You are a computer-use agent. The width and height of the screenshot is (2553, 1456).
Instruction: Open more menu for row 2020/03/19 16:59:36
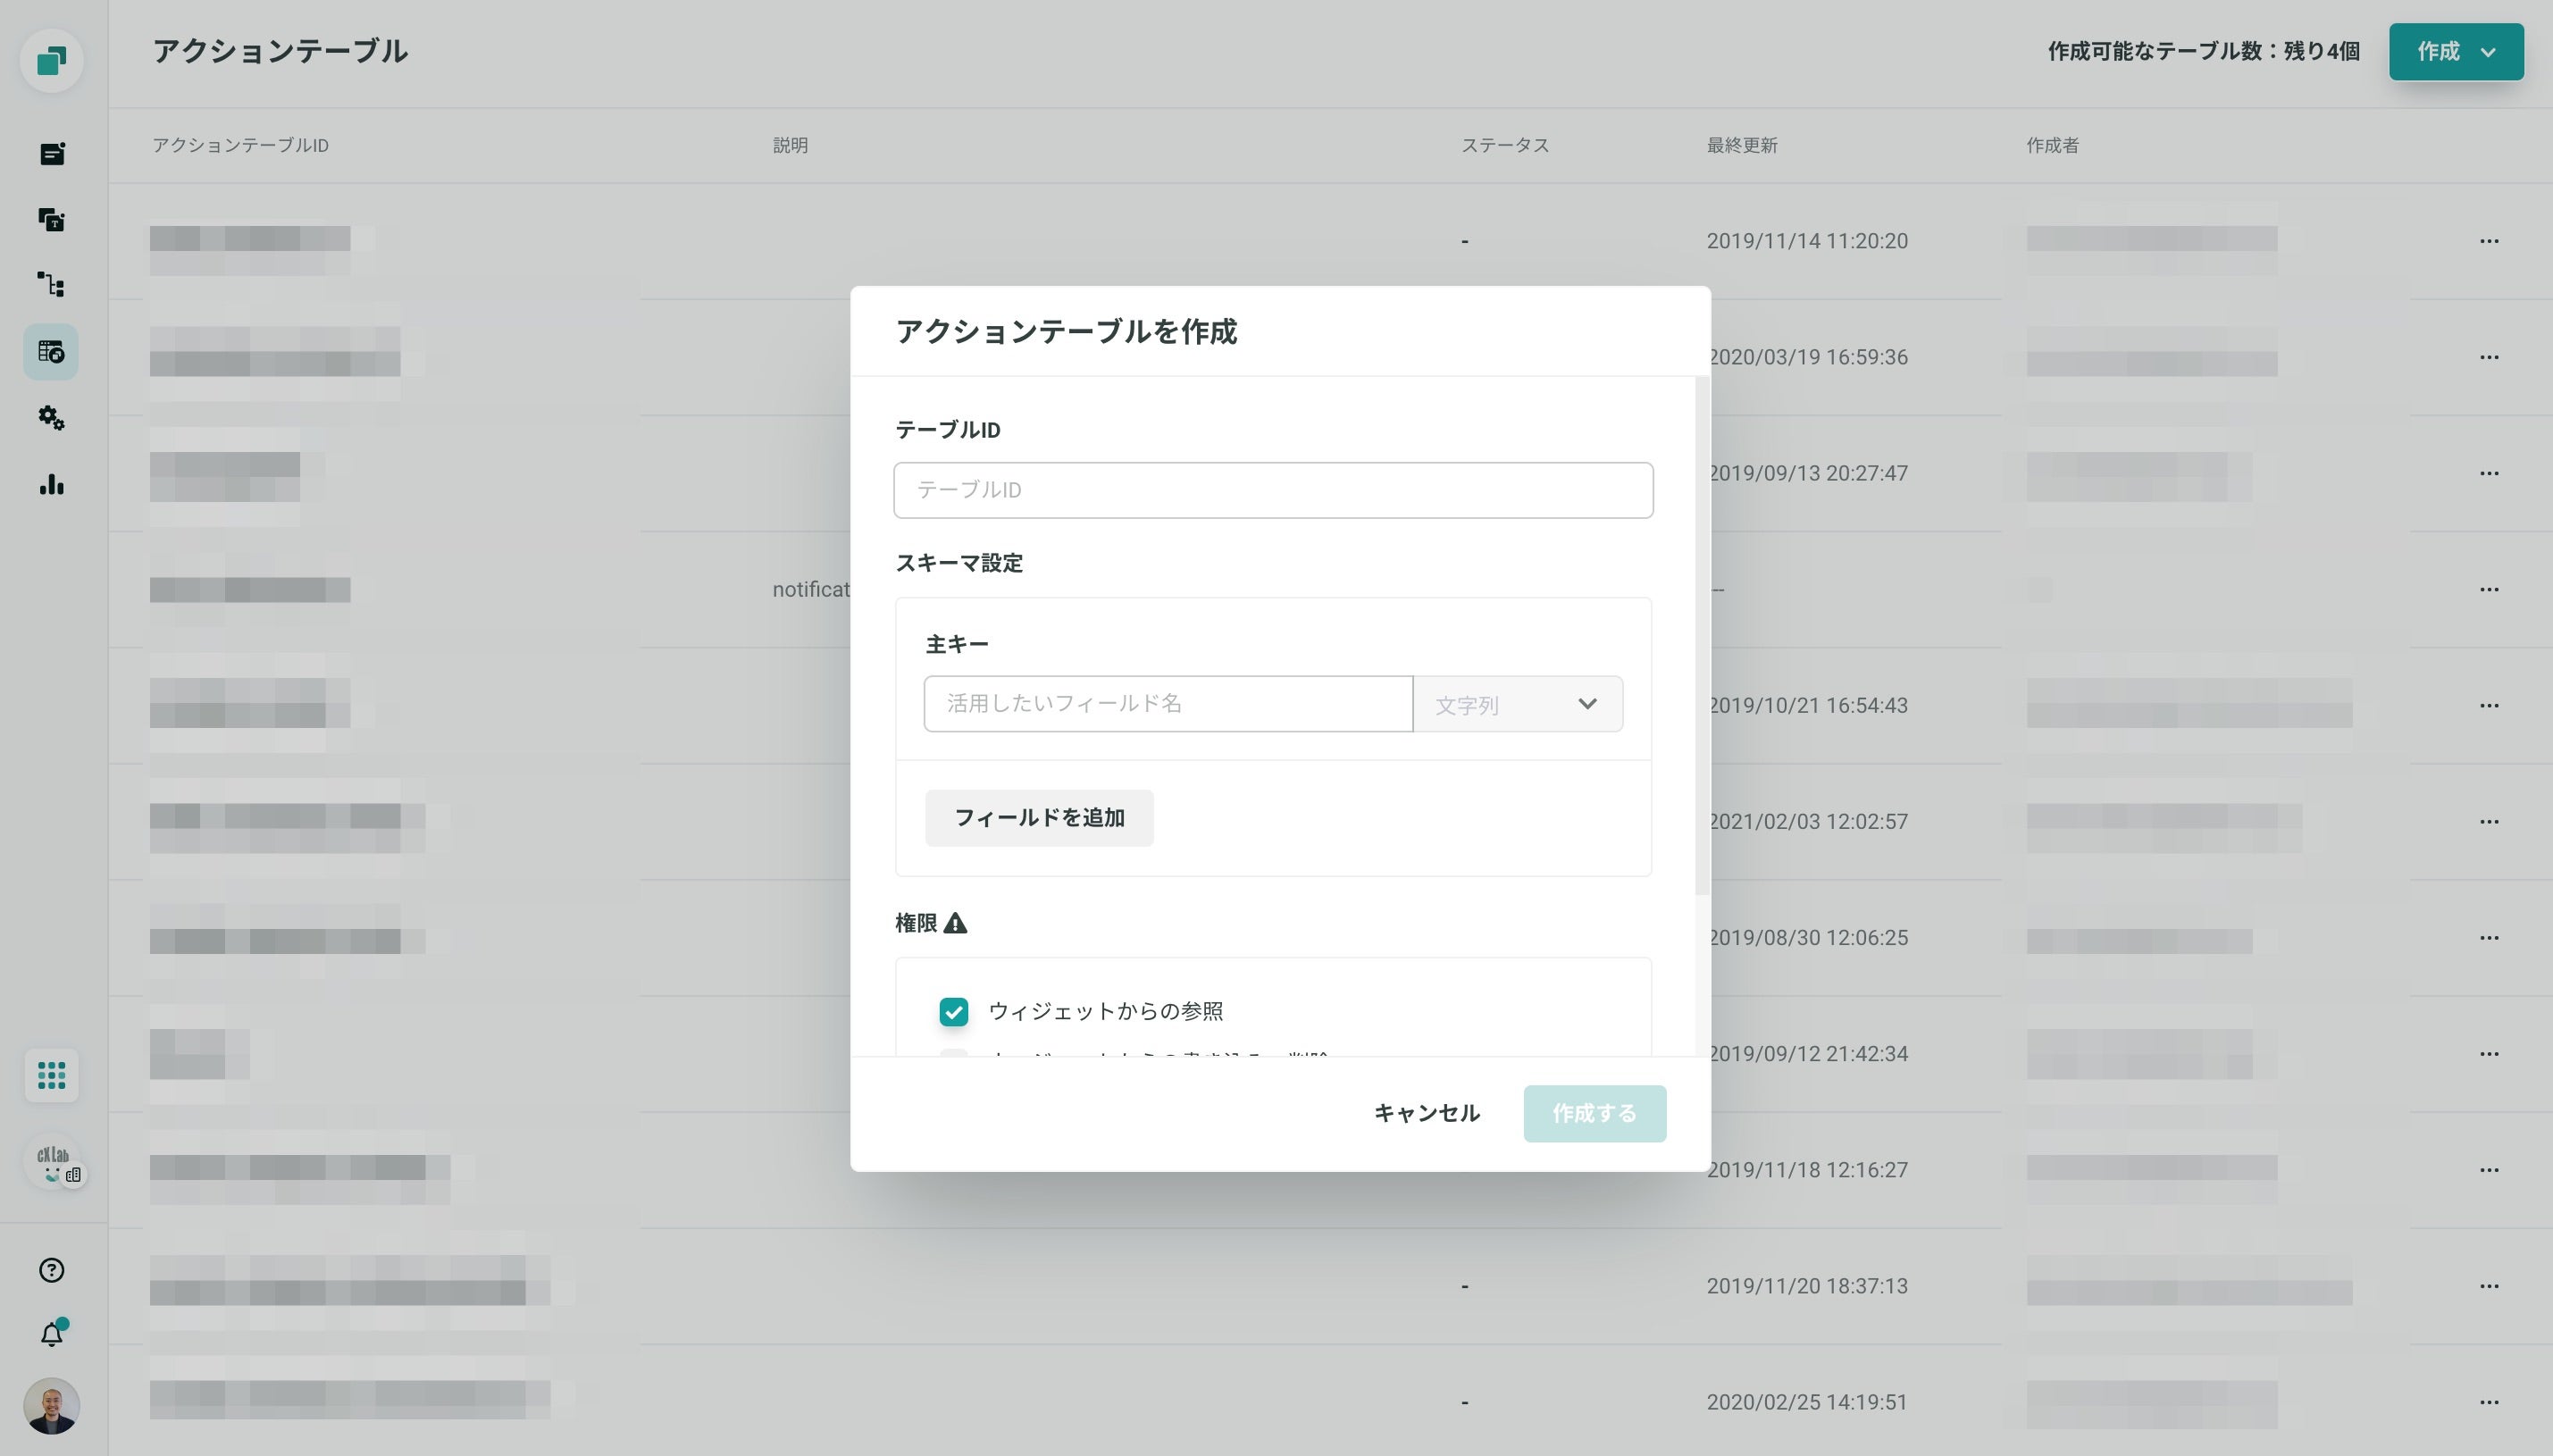click(x=2489, y=357)
